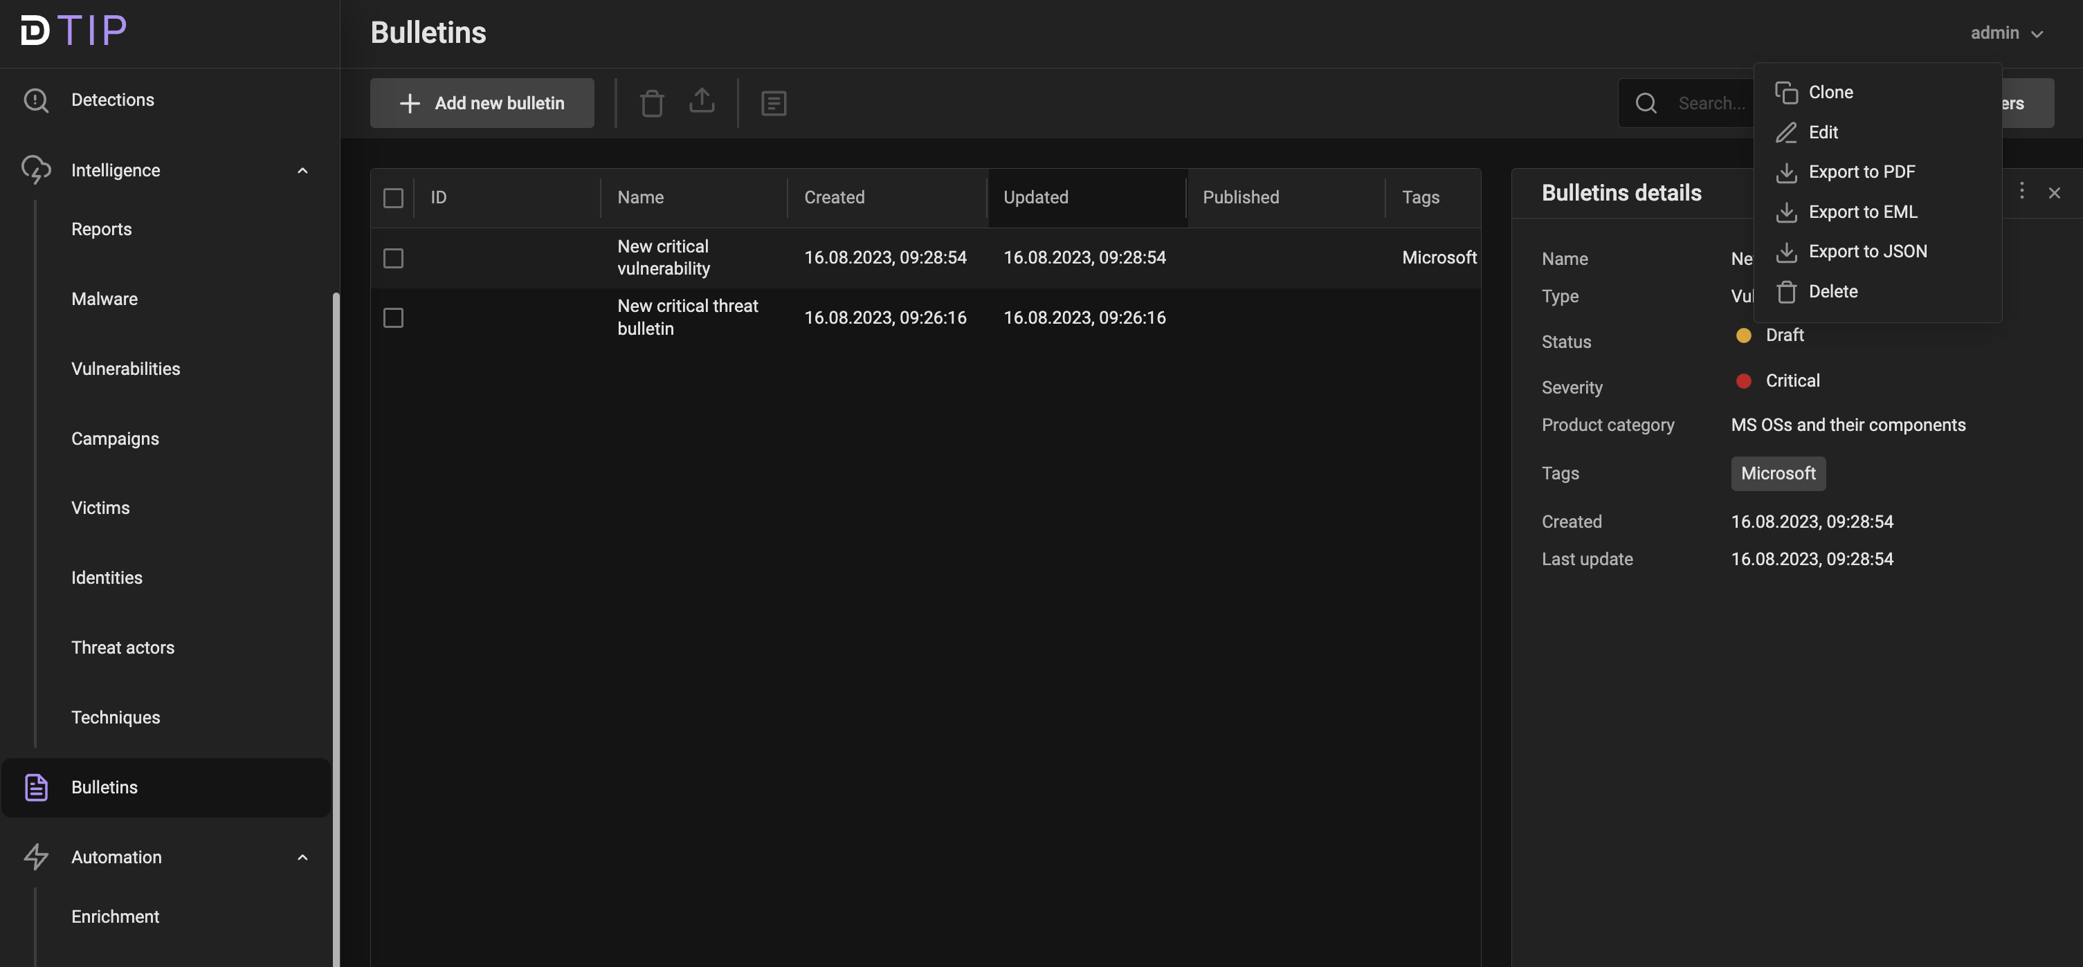Open the Vulnerabilities sidebar link
2083x967 pixels.
pos(125,368)
